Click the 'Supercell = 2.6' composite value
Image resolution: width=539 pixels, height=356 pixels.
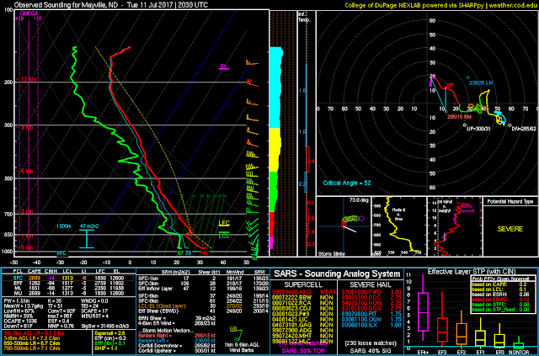coord(109,333)
